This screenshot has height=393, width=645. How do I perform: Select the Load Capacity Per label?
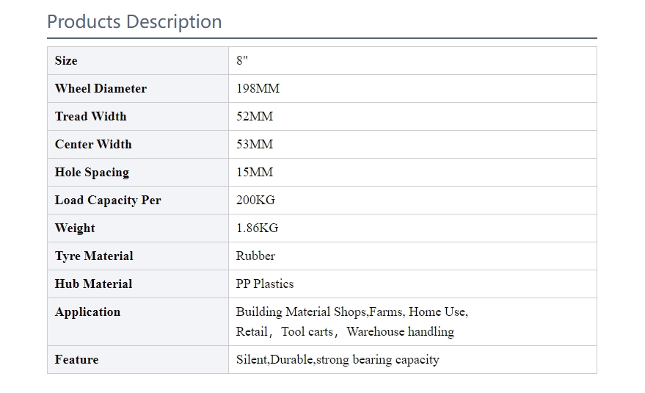pyautogui.click(x=108, y=201)
